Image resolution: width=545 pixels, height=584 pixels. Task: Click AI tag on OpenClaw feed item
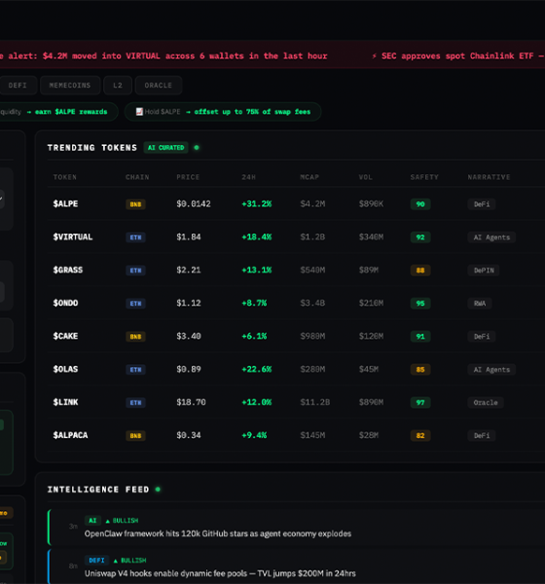point(92,521)
